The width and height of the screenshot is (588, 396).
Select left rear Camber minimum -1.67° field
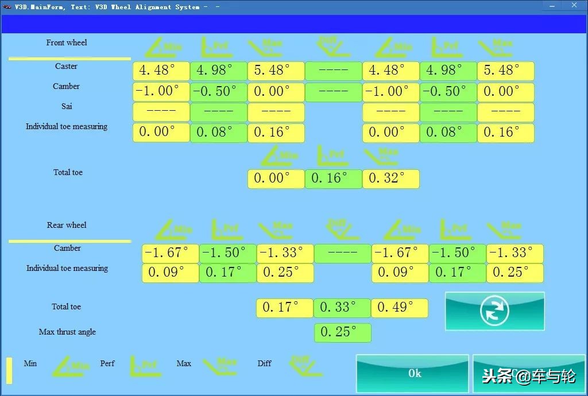170,253
